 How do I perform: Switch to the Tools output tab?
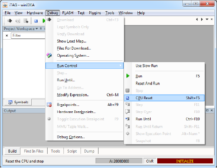click(x=56, y=151)
